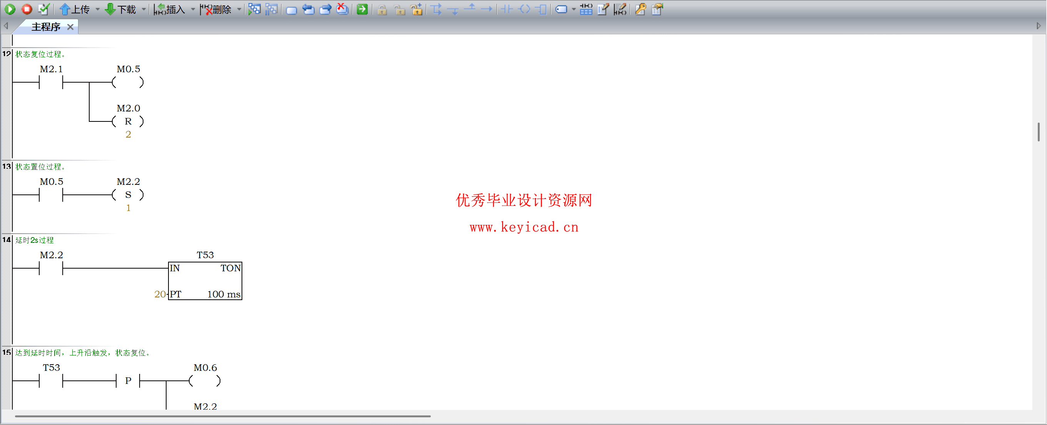
Task: Click the vertical scrollbar thumb
Action: [x=1039, y=132]
